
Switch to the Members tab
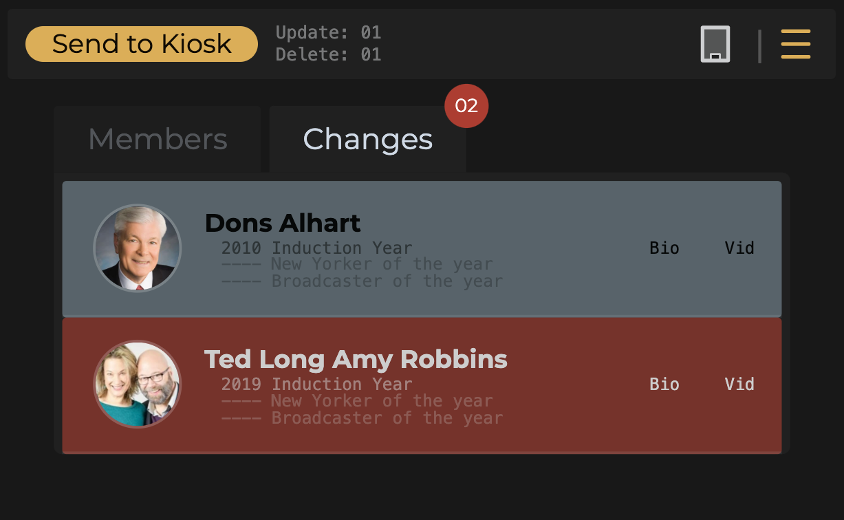point(158,140)
